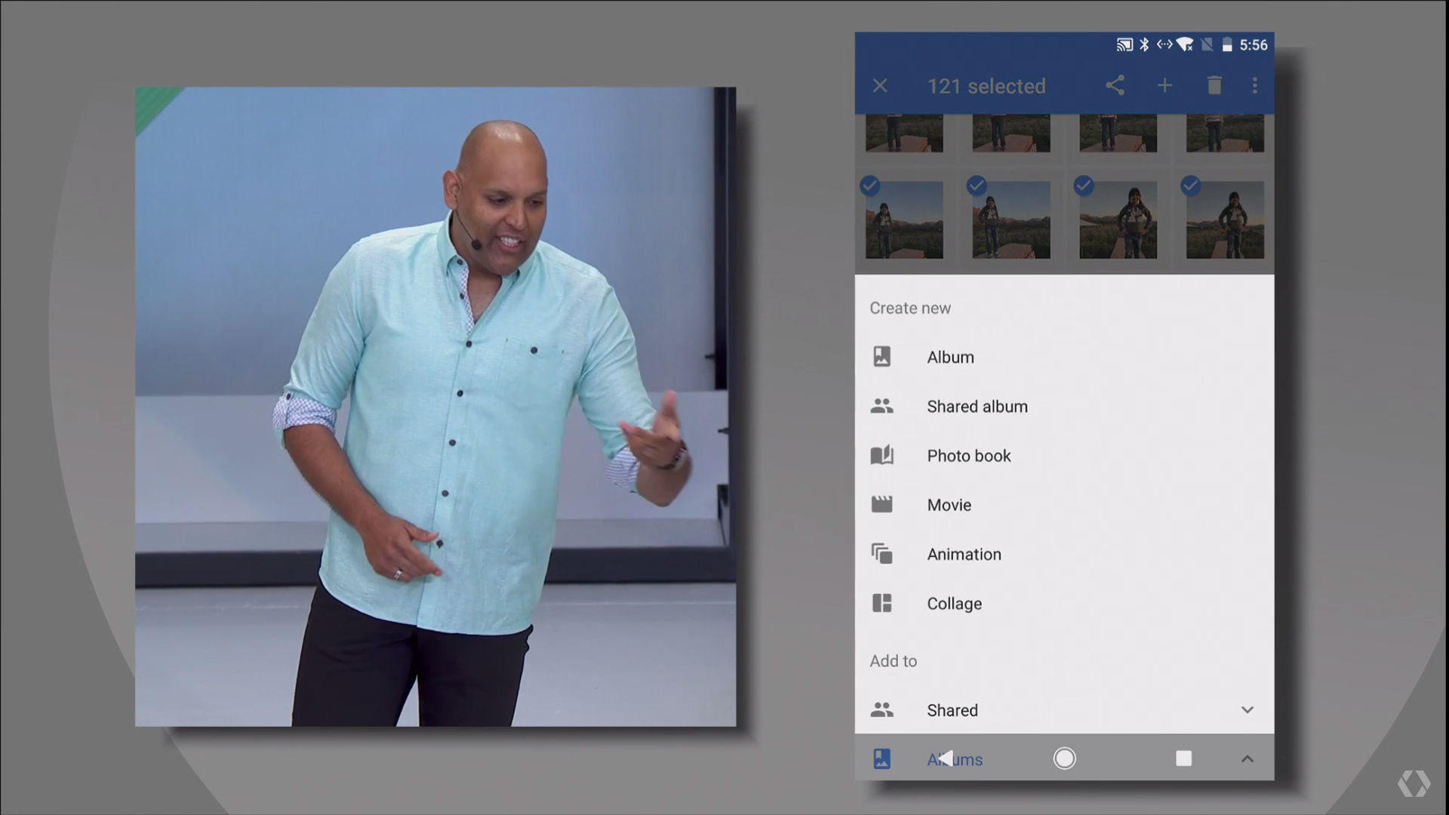The height and width of the screenshot is (815, 1449).
Task: Tap the 'Create new' section header
Action: point(910,308)
